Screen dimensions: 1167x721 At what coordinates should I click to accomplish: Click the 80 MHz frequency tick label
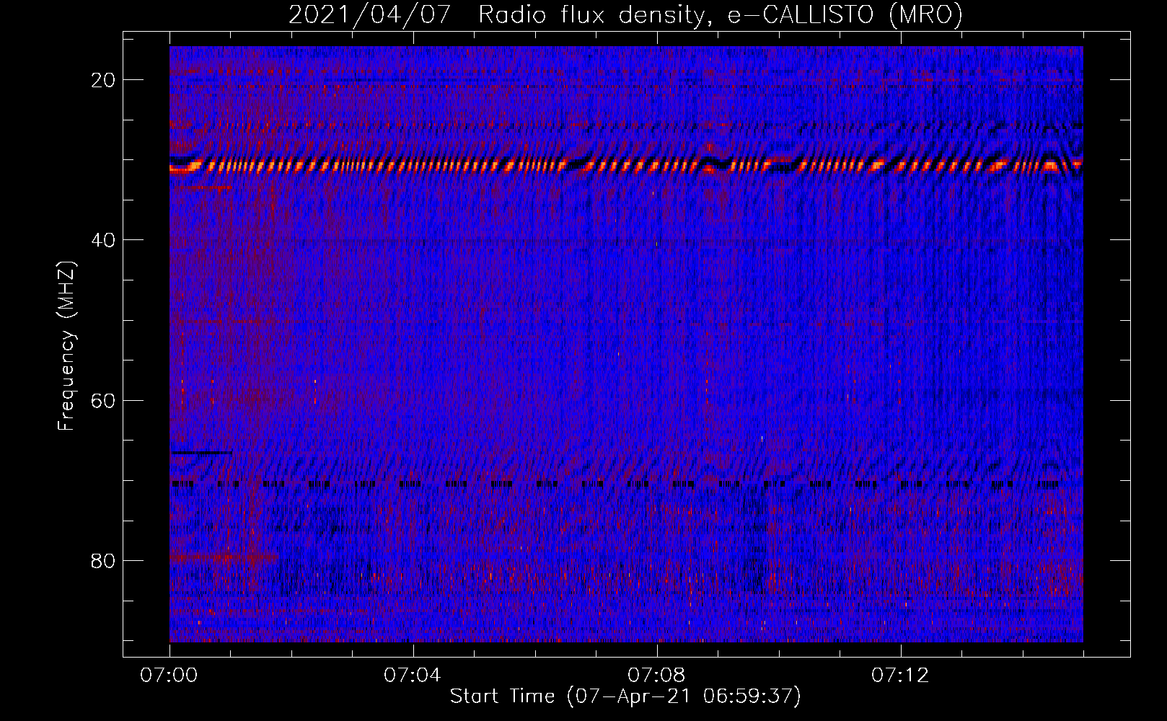(104, 560)
